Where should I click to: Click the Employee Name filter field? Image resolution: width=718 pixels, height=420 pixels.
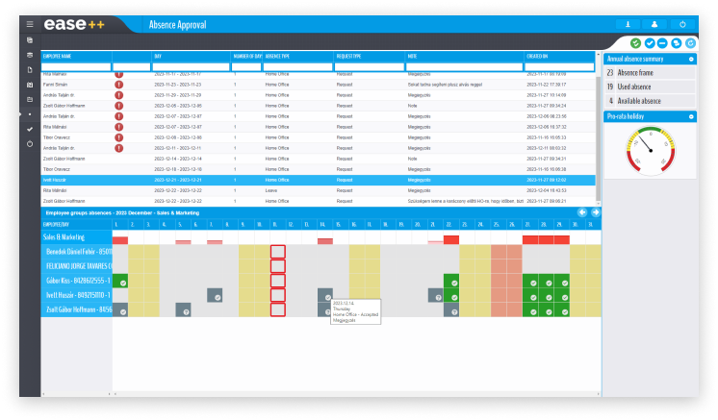pos(76,66)
